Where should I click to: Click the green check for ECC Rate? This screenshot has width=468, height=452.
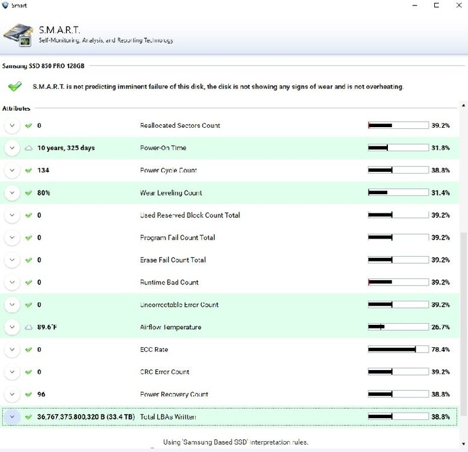pos(28,350)
